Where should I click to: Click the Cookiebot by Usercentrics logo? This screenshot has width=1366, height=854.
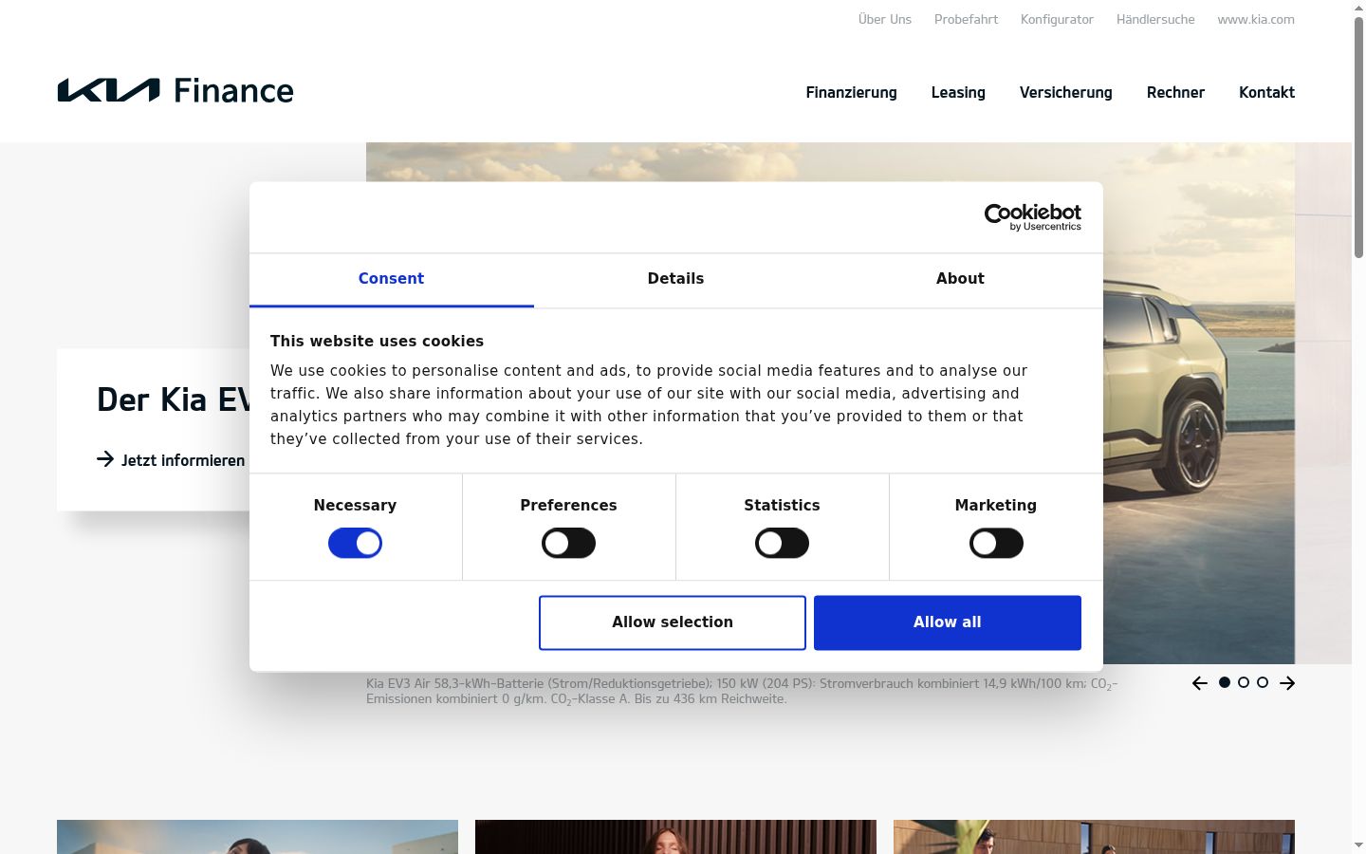(x=1032, y=217)
